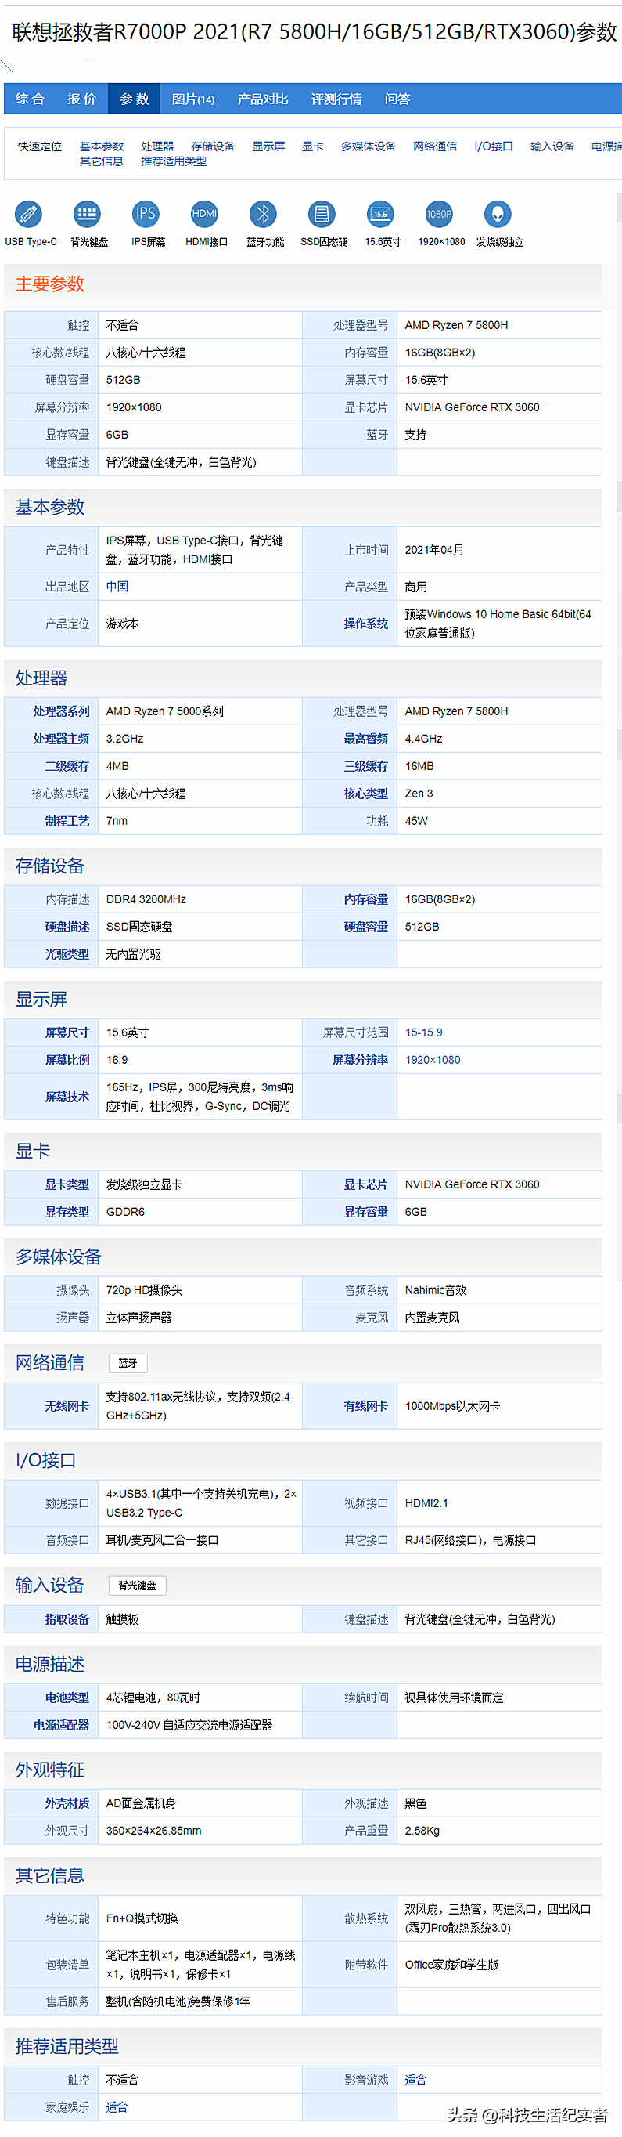Open the 问答 tab
622x2137 pixels.
pos(397,99)
